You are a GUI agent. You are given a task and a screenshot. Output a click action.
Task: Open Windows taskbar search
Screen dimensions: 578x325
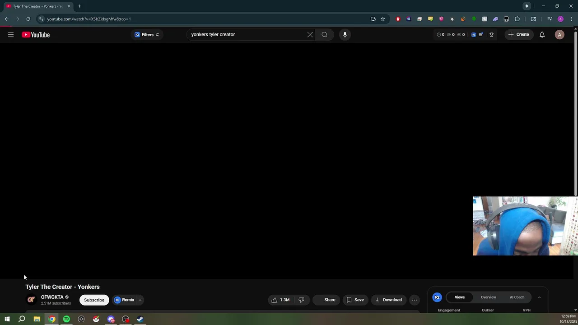(x=22, y=319)
